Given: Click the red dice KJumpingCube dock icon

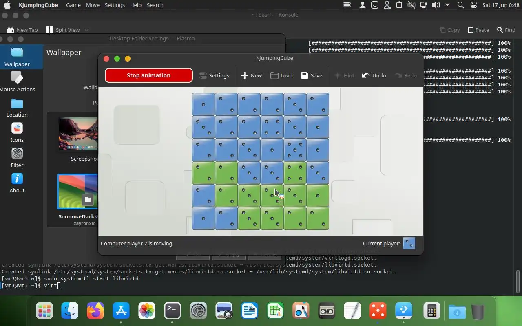Looking at the screenshot, I should pyautogui.click(x=378, y=311).
